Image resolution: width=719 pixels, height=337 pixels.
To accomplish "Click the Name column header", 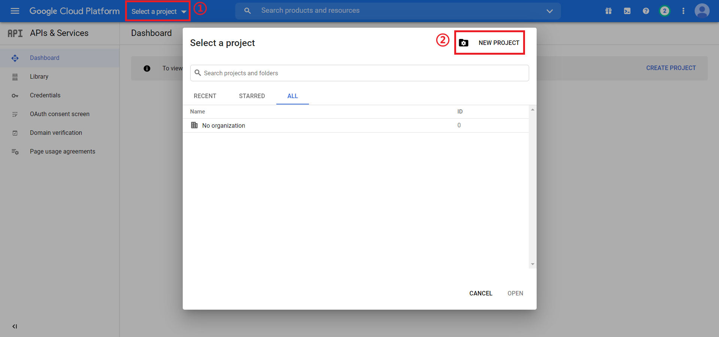I will tap(197, 112).
